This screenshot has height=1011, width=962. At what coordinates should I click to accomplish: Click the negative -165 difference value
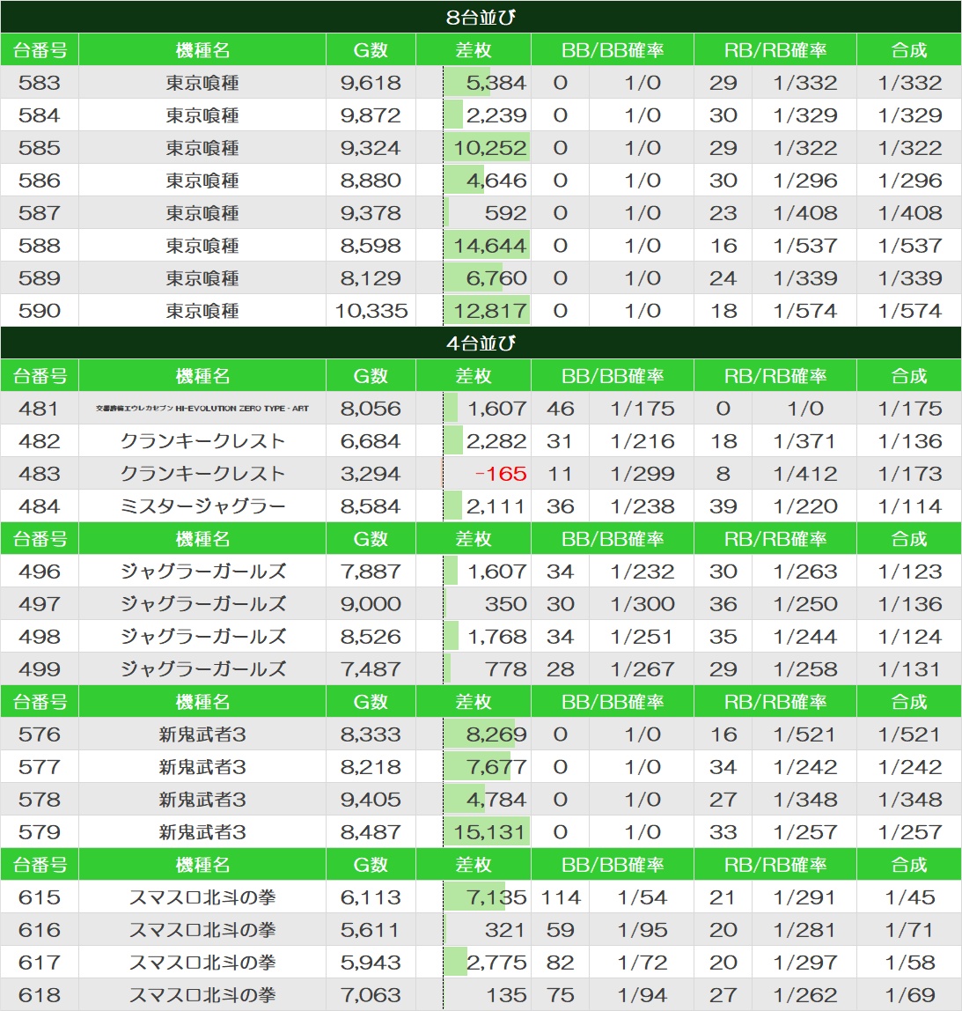click(x=501, y=474)
